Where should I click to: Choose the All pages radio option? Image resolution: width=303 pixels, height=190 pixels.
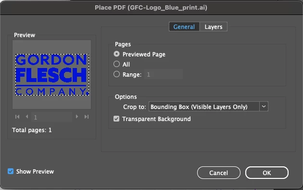pyautogui.click(x=116, y=64)
